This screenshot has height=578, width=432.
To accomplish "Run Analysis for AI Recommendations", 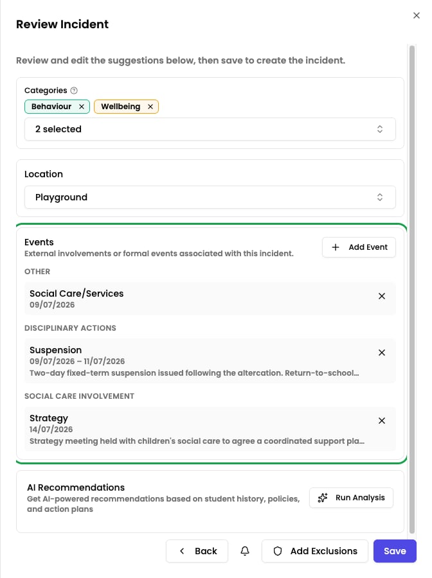I will click(351, 498).
